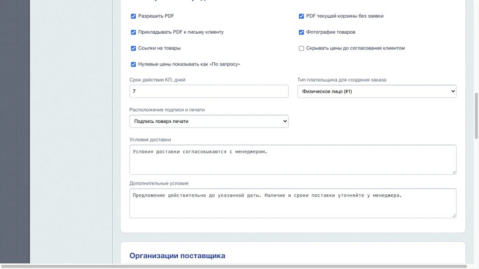The image size is (479, 269).
Task: Click the «Расположение подписи и печати» label
Action: tap(167, 109)
